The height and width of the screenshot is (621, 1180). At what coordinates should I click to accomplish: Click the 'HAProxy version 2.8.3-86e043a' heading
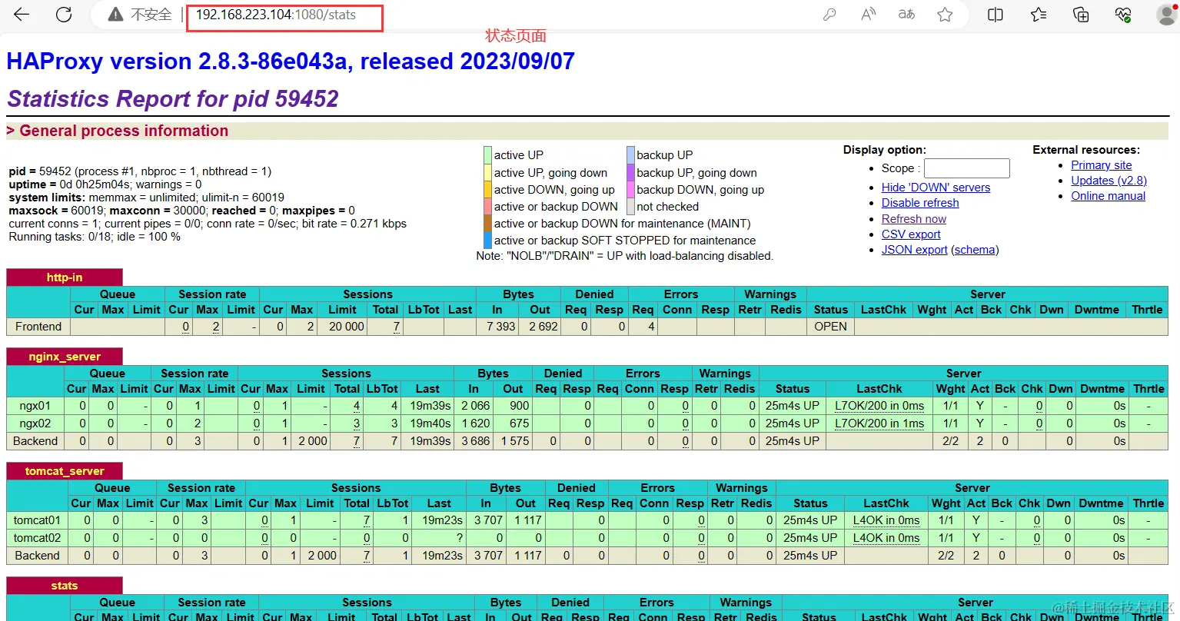point(291,61)
